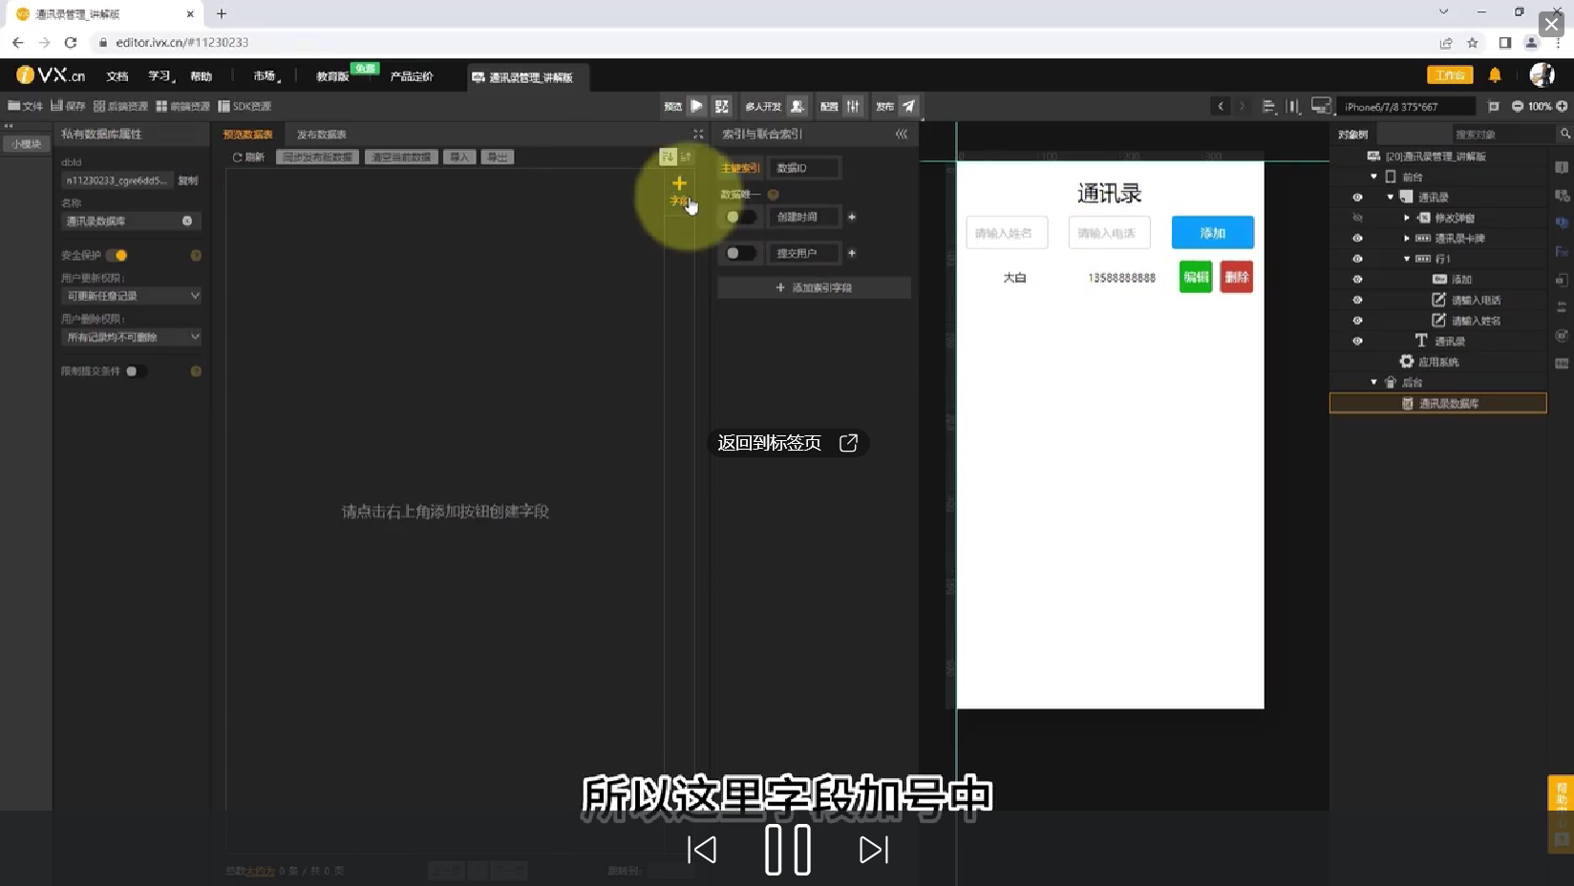
Task: Click plus icon next to 提交用户
Action: pos(852,253)
